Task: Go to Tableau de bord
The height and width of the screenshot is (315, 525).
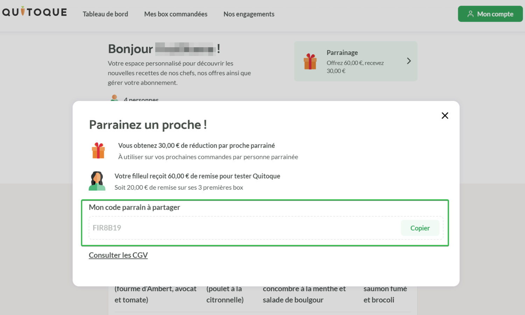Action: coord(105,14)
